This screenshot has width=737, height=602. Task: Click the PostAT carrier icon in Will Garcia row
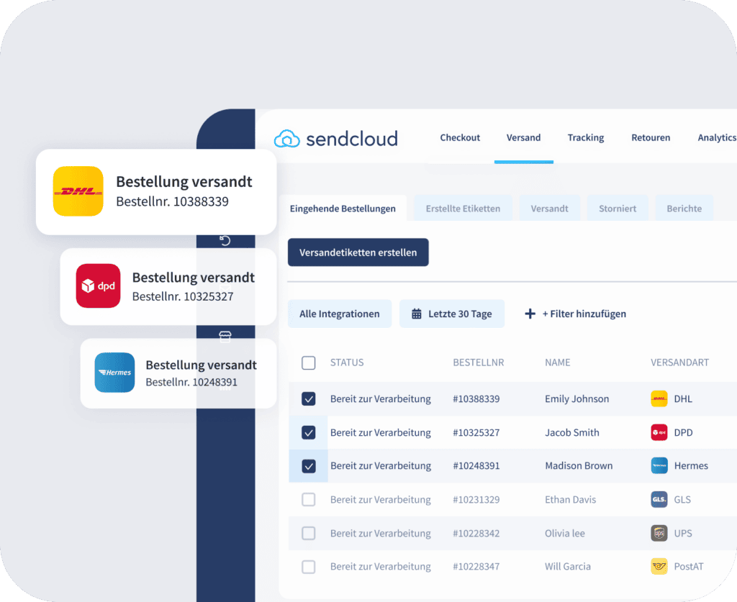[659, 567]
